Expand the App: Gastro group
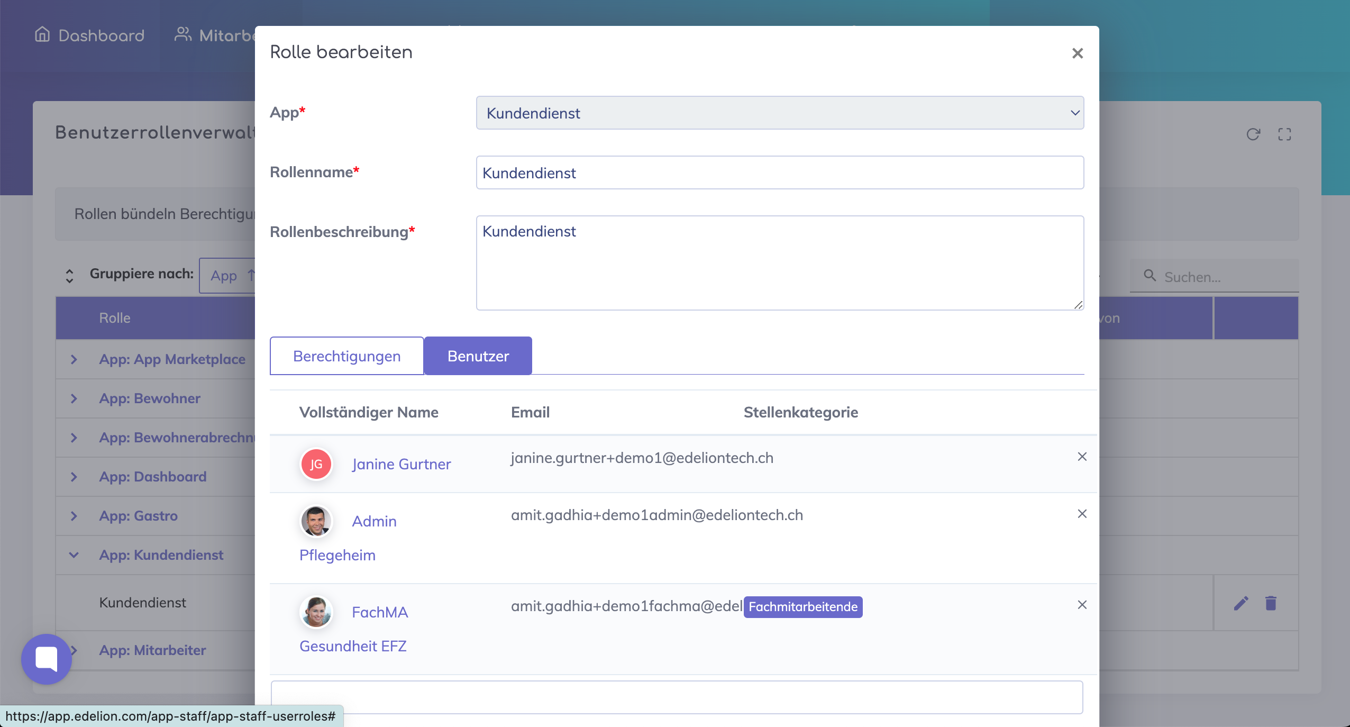Viewport: 1350px width, 727px height. click(x=74, y=516)
